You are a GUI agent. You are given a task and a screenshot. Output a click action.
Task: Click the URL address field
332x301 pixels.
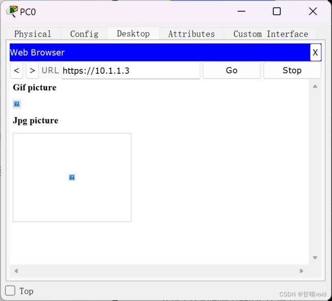tap(131, 70)
